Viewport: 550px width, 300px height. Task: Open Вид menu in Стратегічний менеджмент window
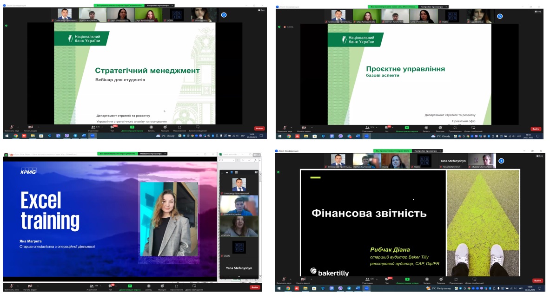coord(261,10)
